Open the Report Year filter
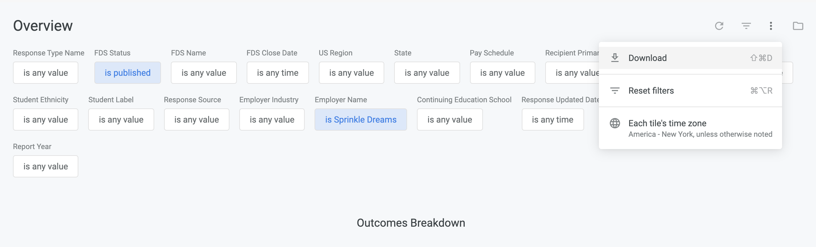816x247 pixels. (x=46, y=166)
